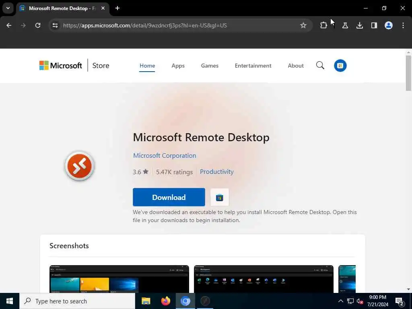412x309 pixels.
Task: Open the third partially visible screenshot
Action: (x=347, y=279)
